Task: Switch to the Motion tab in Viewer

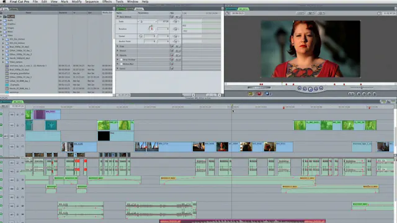Action: [139, 9]
